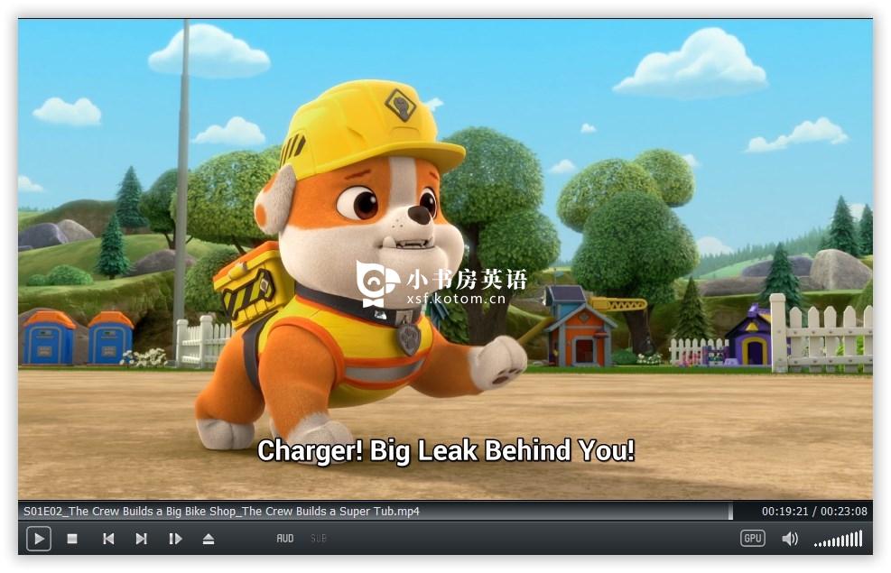
Task: Set volume to the lowest dots of volume meter
Action: (x=820, y=545)
